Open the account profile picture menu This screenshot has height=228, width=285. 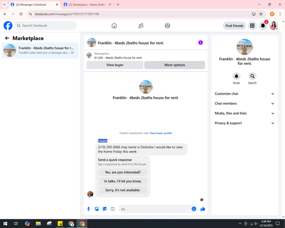[274, 26]
